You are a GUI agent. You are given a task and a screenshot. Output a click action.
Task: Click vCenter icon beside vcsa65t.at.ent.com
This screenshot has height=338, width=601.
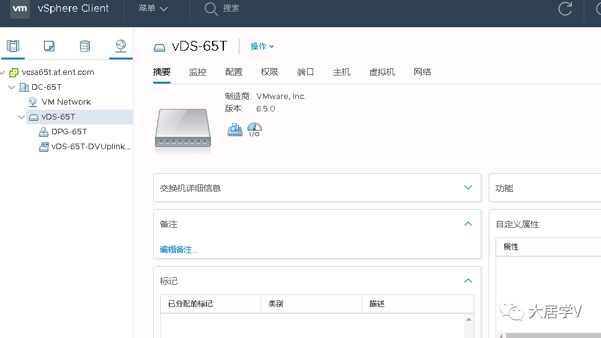(x=14, y=72)
